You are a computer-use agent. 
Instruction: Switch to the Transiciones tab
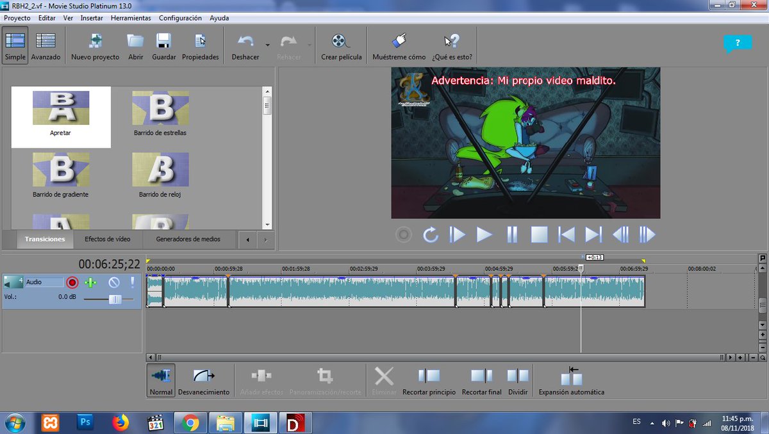click(45, 239)
